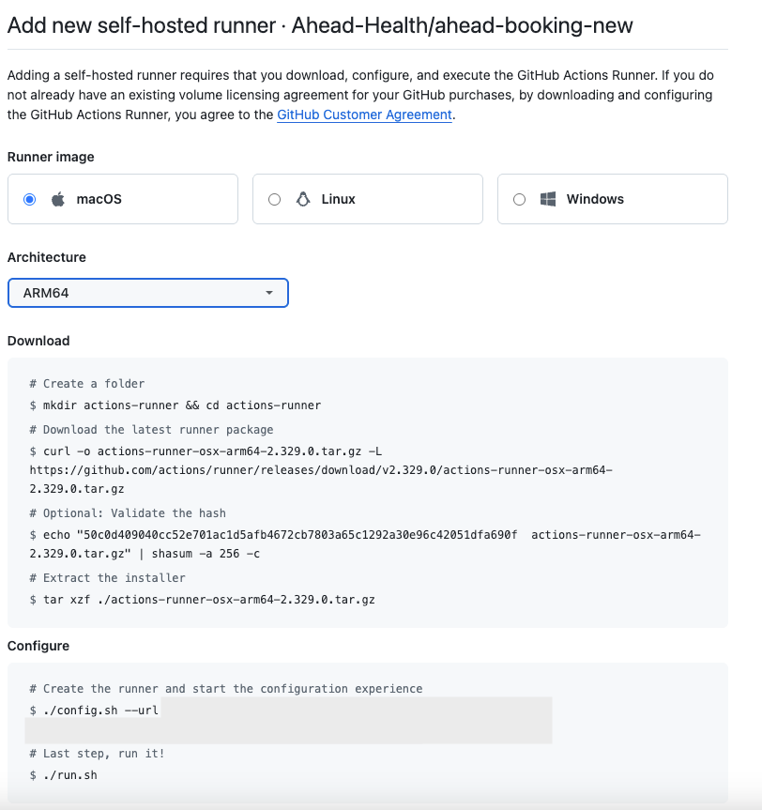This screenshot has width=762, height=810.
Task: Click the Architecture dropdown caret arrow
Action: [x=269, y=293]
